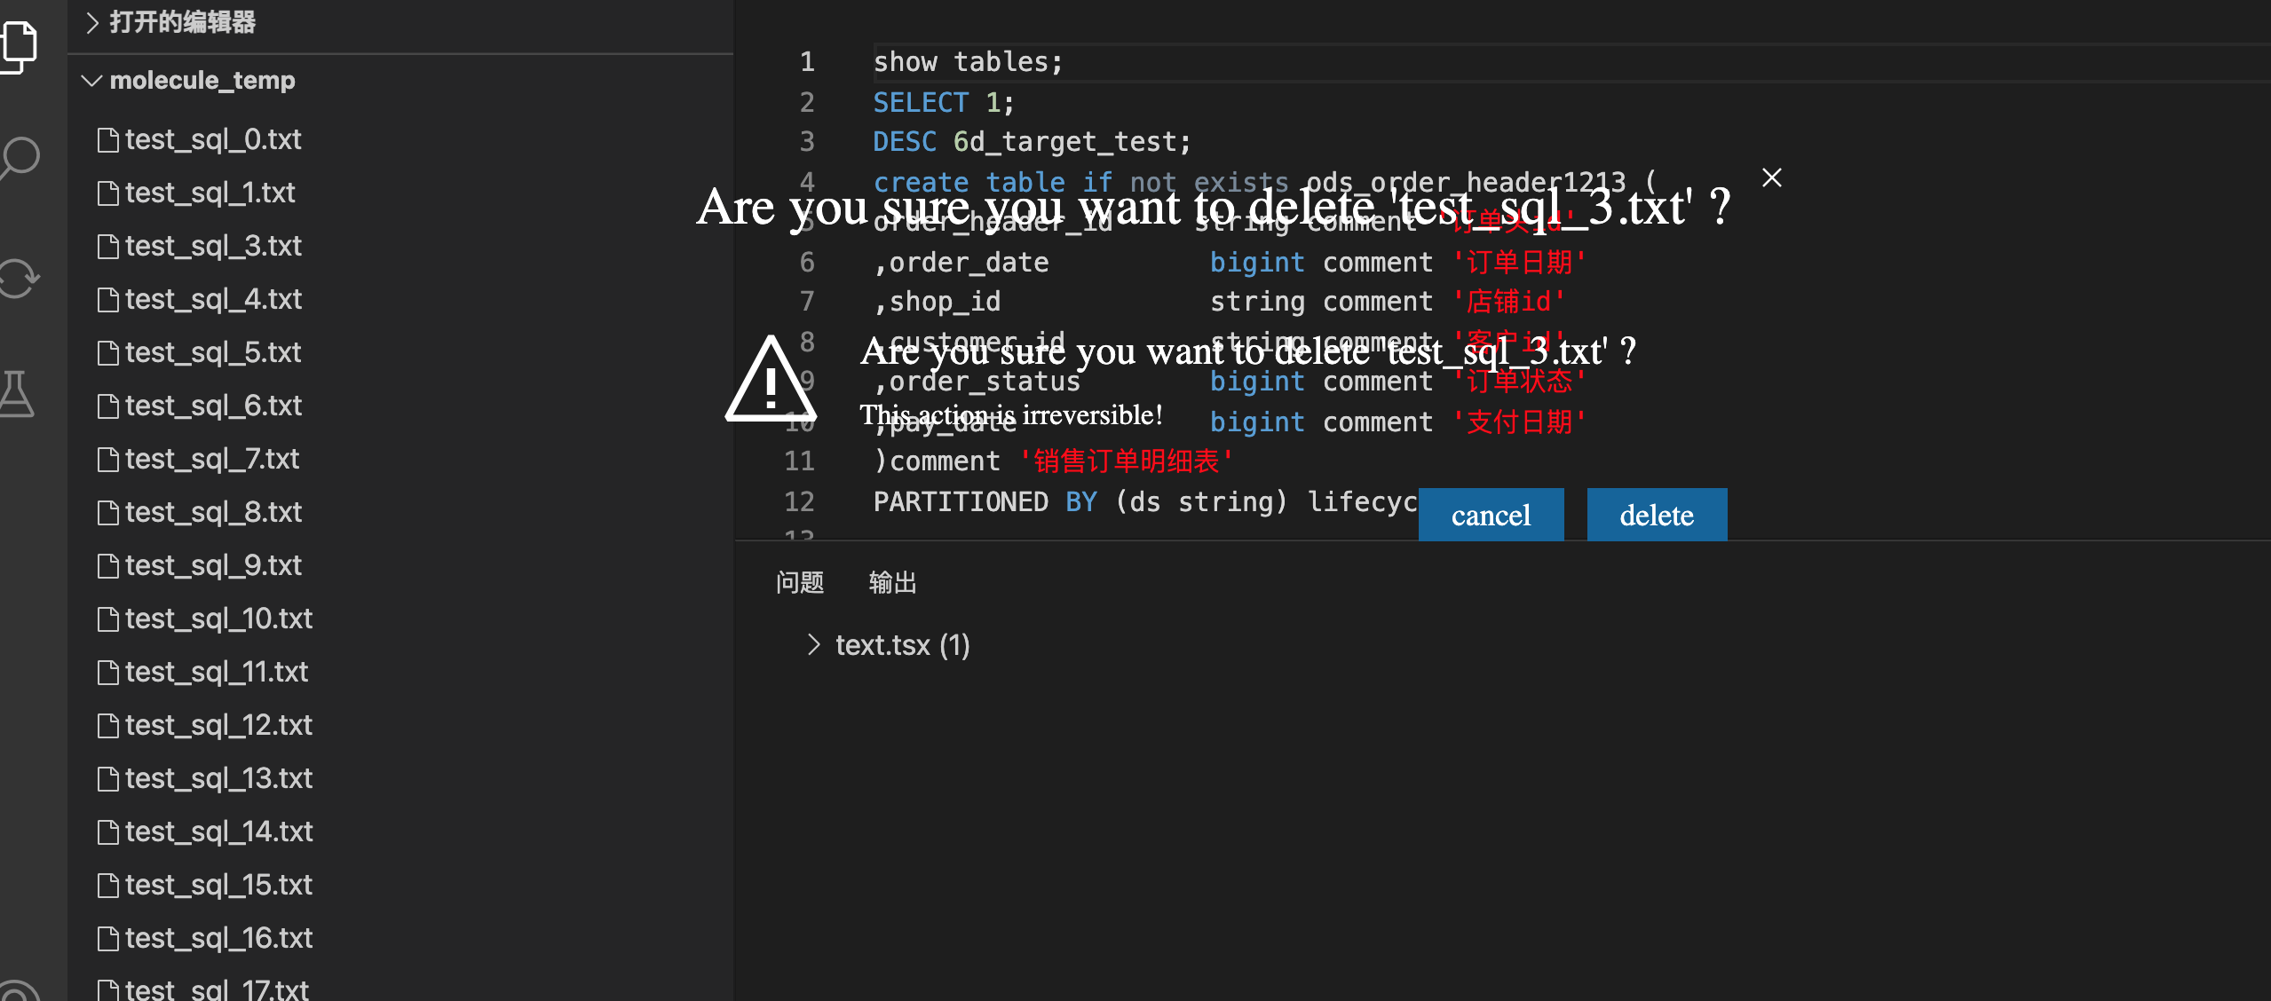The width and height of the screenshot is (2271, 1001).
Task: Switch to the 问题 panel tab
Action: tap(799, 583)
